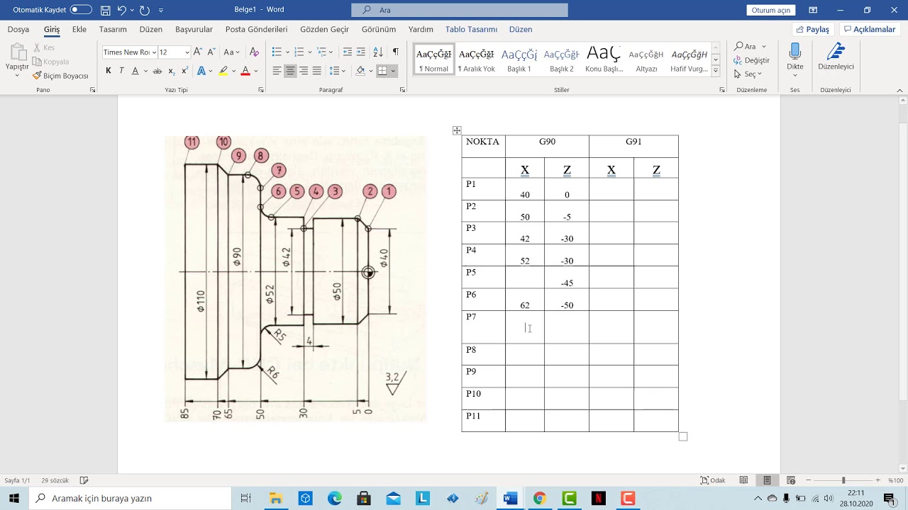This screenshot has width=908, height=510.
Task: Open the change case Aa dropdown
Action: pos(231,52)
